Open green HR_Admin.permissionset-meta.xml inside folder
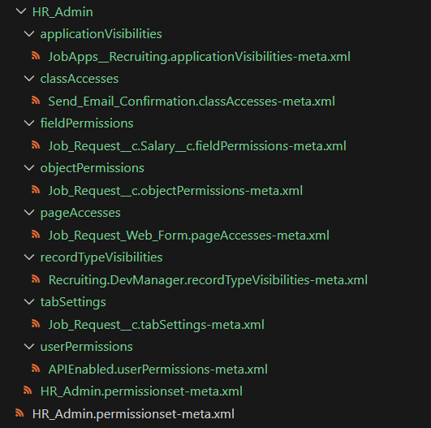The width and height of the screenshot is (431, 428). click(141, 391)
